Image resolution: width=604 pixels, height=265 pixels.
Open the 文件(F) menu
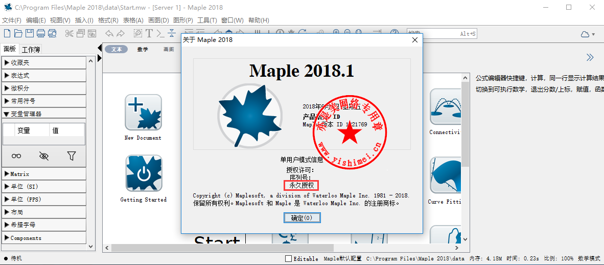pyautogui.click(x=12, y=20)
